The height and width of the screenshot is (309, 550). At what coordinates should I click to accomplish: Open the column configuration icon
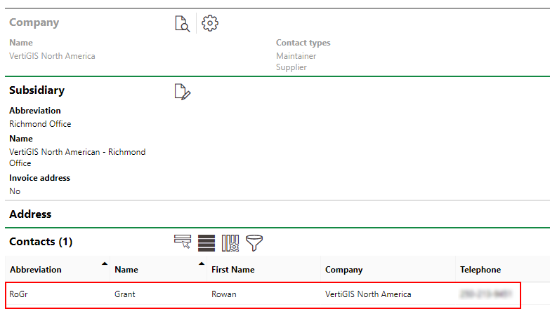[x=230, y=242]
